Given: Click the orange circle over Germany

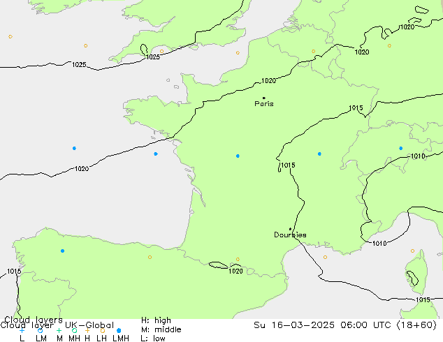Looking at the screenshot, I should tap(389, 45).
